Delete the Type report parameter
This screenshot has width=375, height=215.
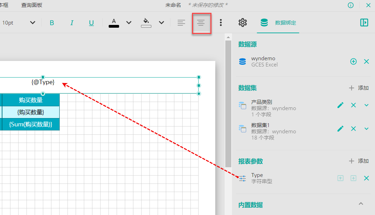366,178
